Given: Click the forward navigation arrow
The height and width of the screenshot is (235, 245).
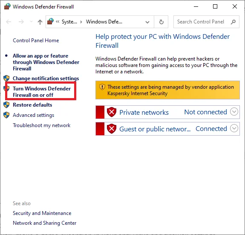Looking at the screenshot, I should pyautogui.click(x=21, y=22).
